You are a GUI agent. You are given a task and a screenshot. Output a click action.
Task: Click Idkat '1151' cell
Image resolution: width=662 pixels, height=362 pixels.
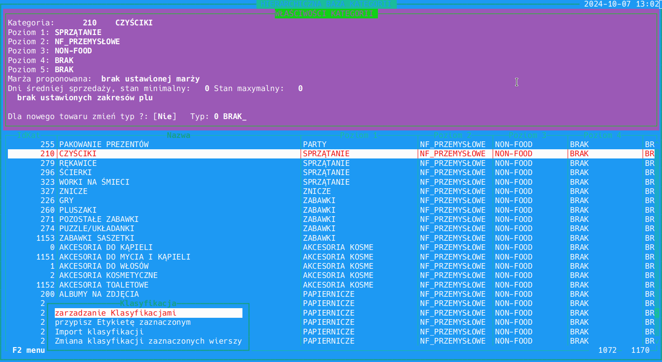point(45,257)
